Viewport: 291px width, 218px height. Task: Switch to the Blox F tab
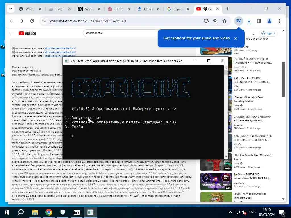pos(59,9)
